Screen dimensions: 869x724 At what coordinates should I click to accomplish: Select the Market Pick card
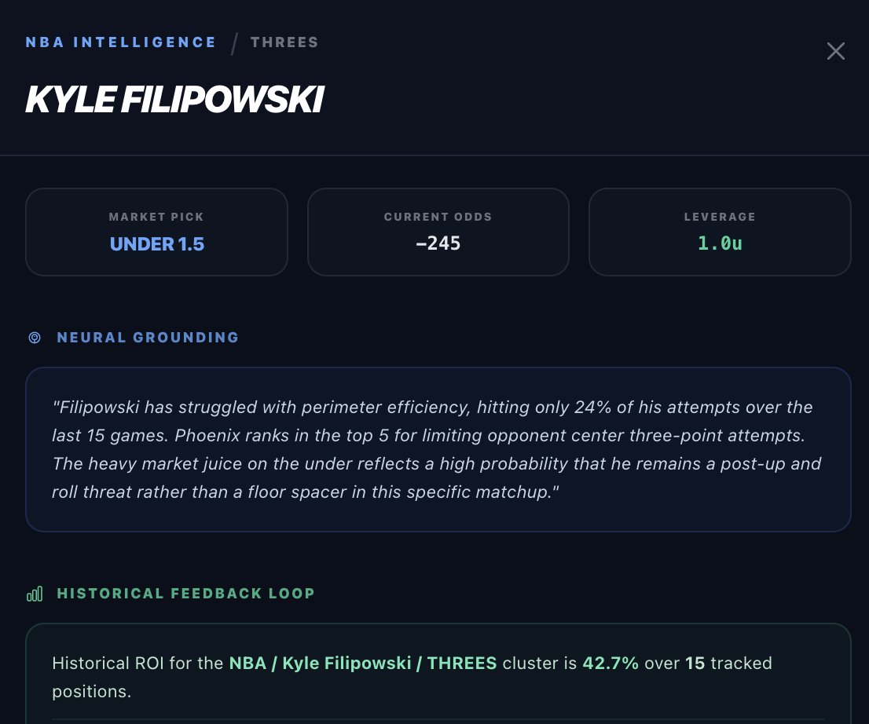(156, 232)
